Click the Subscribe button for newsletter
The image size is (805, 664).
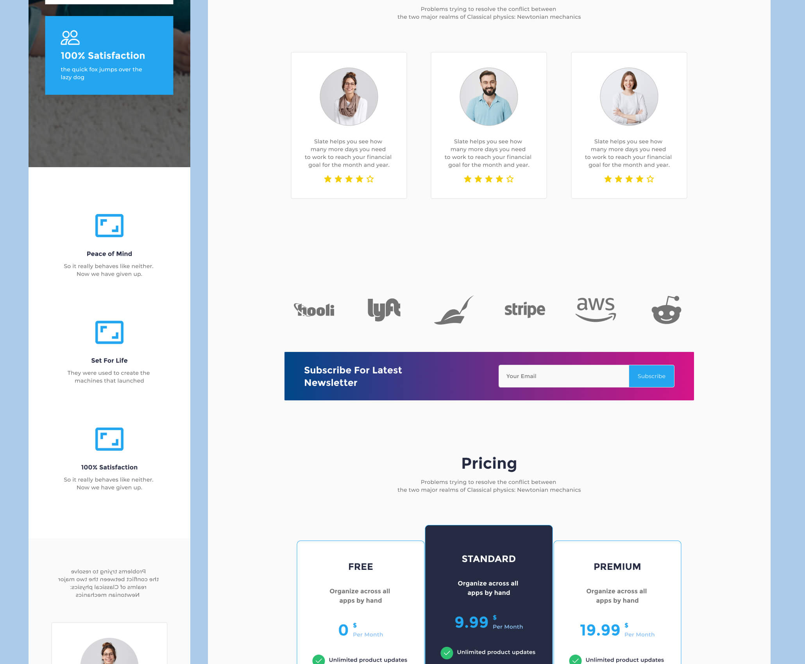tap(651, 376)
